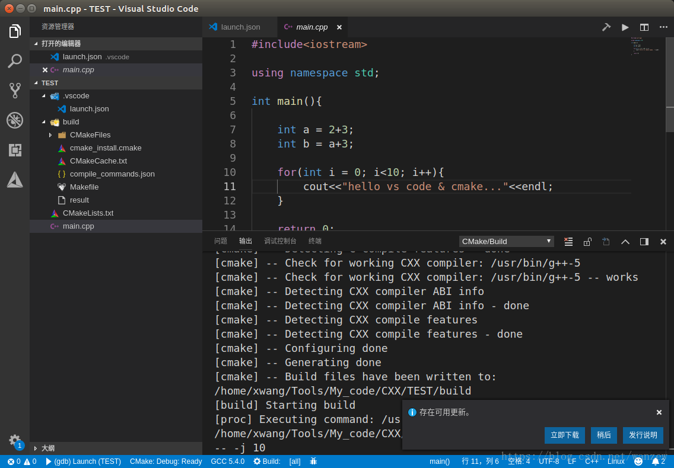The height and width of the screenshot is (468, 674).
Task: Select the GCC 5.4.0 kit
Action: pyautogui.click(x=227, y=461)
